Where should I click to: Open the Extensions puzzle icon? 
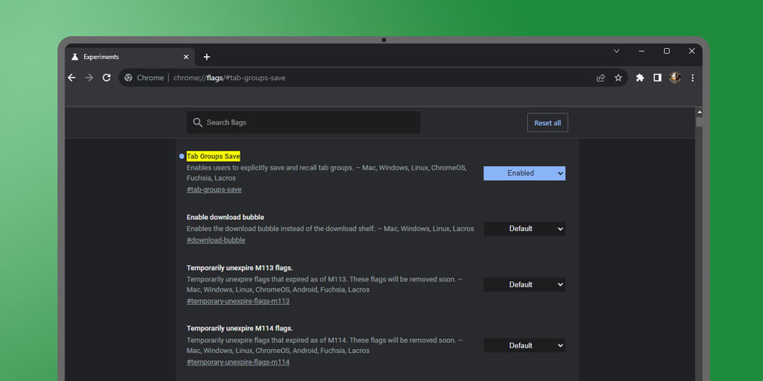[640, 78]
